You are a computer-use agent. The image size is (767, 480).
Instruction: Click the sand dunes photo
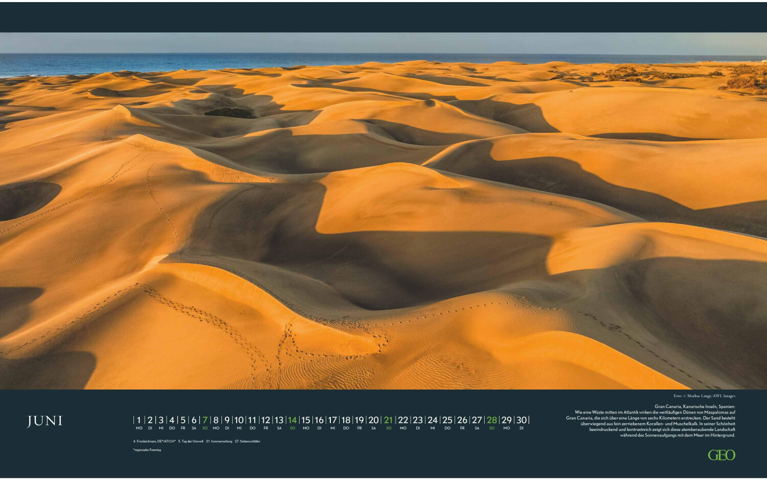tap(383, 215)
